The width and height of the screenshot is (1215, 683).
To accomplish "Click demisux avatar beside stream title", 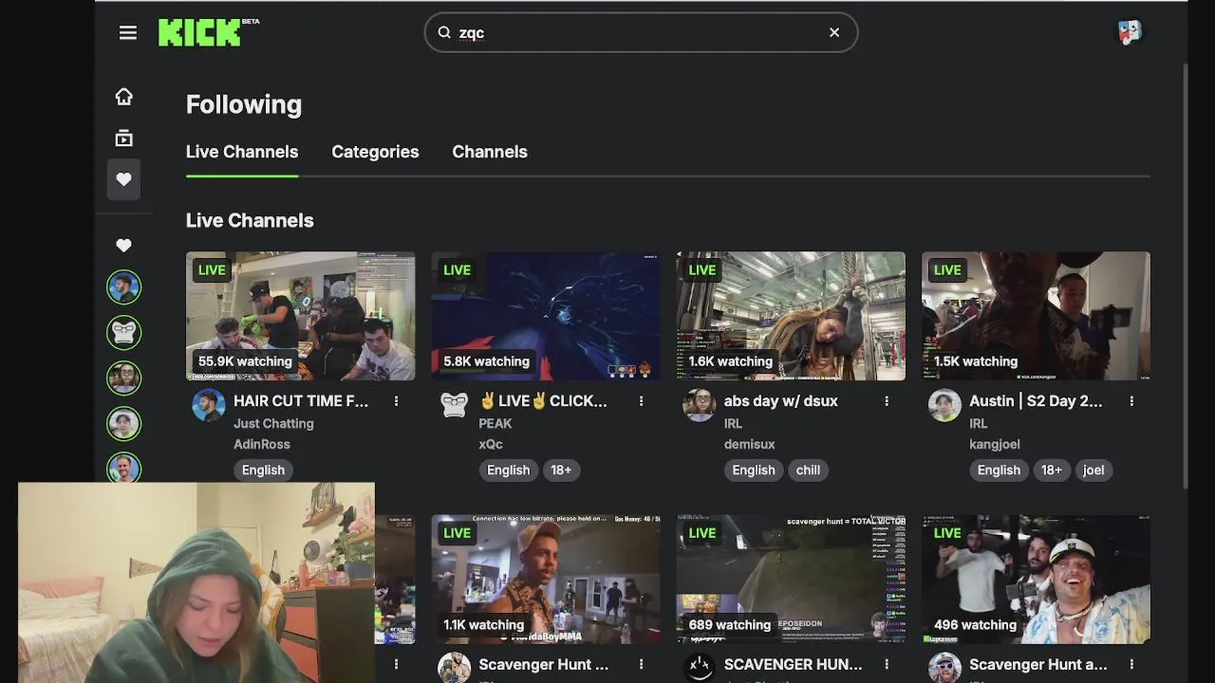I will [x=700, y=405].
